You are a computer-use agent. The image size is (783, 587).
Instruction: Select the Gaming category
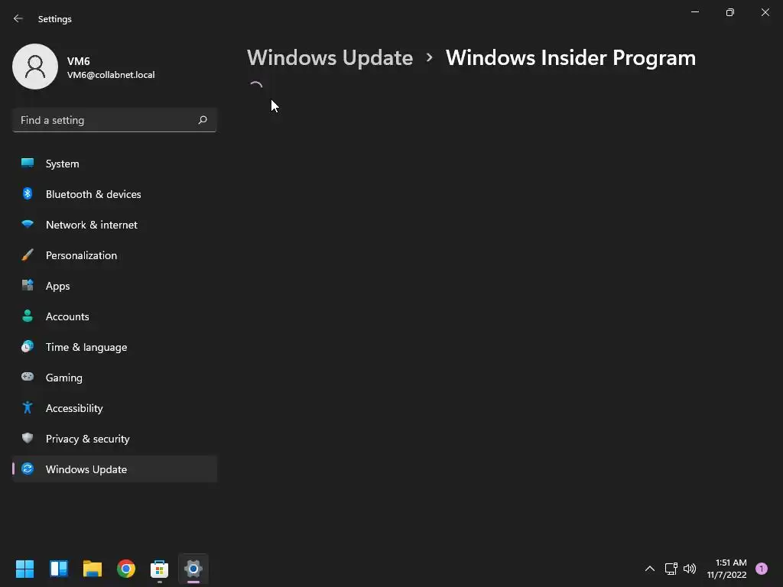click(115, 378)
